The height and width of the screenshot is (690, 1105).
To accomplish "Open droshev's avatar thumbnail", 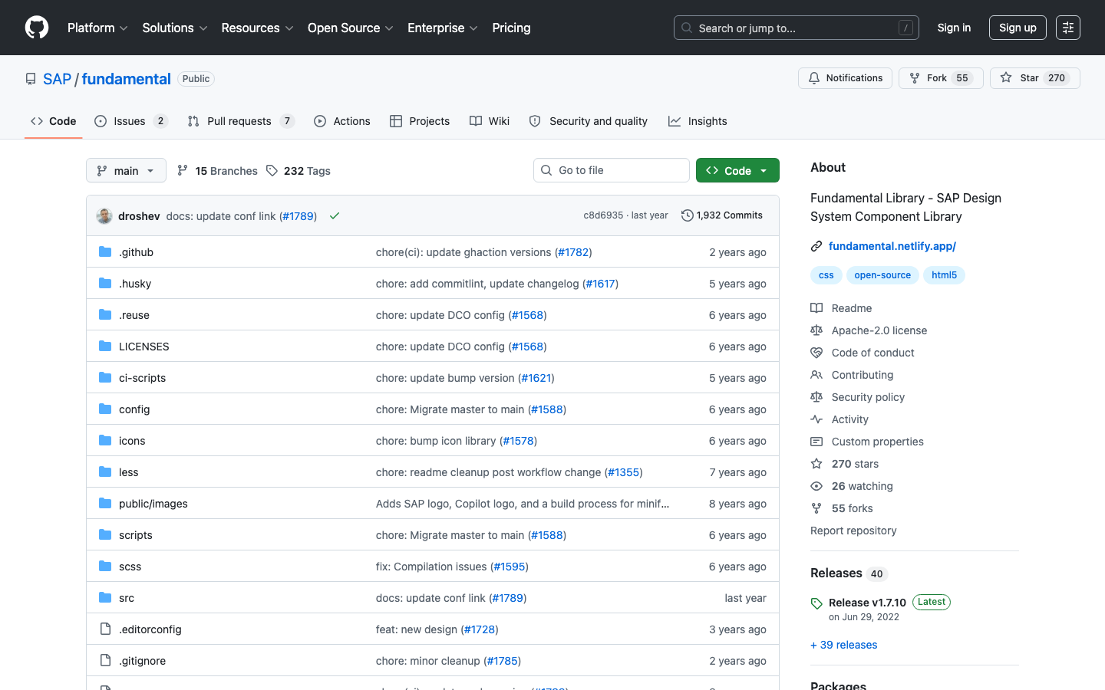I will tap(104, 216).
